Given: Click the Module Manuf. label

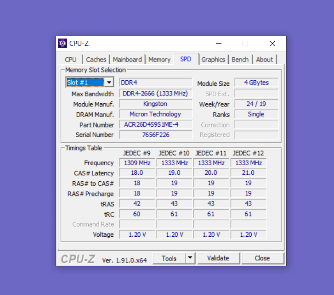Looking at the screenshot, I should tap(94, 105).
